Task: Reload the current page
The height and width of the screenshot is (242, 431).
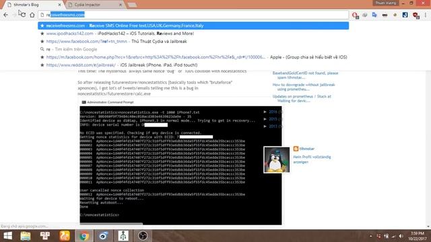Action: [23, 15]
